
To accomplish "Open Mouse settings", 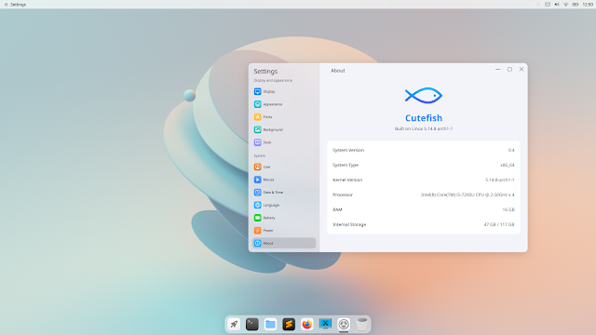I will click(283, 180).
